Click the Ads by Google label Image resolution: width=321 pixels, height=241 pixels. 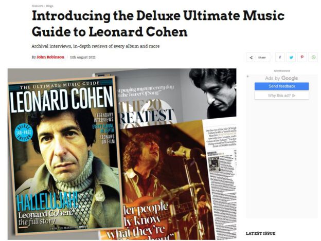click(x=281, y=78)
